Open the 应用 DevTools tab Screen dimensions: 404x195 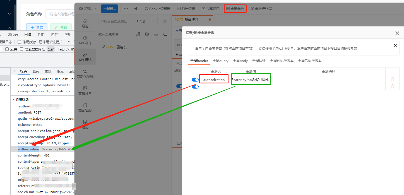pyautogui.click(x=68, y=35)
